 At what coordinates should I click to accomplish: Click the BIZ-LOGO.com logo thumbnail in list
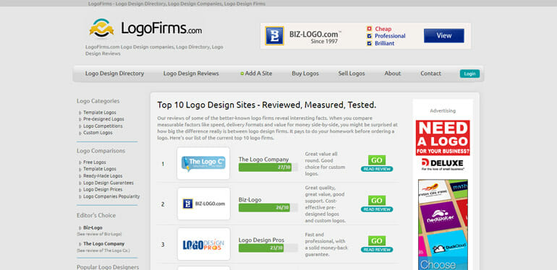tap(203, 204)
